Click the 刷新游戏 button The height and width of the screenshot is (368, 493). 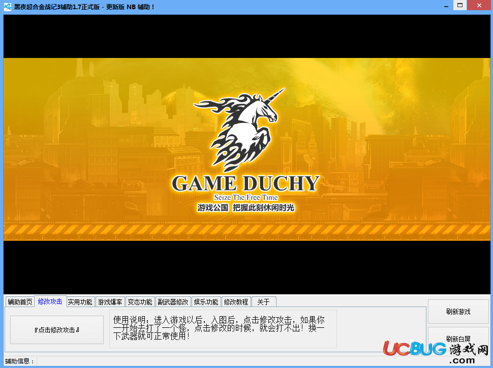[x=458, y=312]
